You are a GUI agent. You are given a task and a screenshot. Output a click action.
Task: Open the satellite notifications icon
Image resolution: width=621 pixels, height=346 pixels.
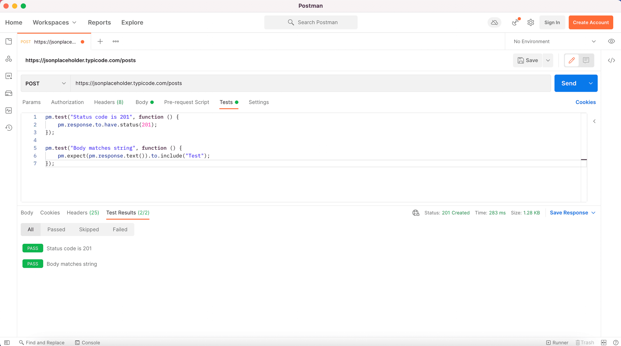(x=516, y=22)
